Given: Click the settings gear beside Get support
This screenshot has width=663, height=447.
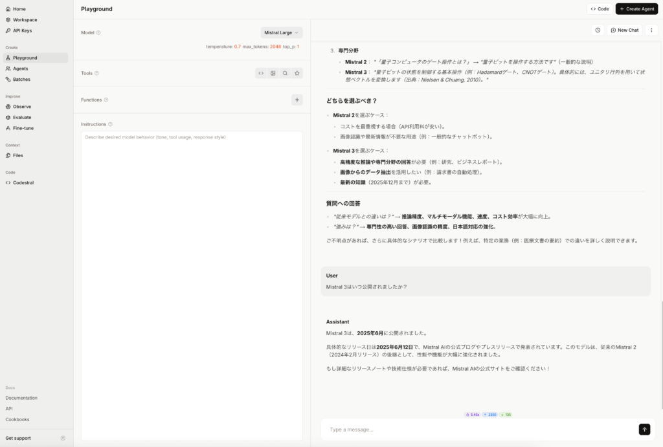Looking at the screenshot, I should click(63, 438).
